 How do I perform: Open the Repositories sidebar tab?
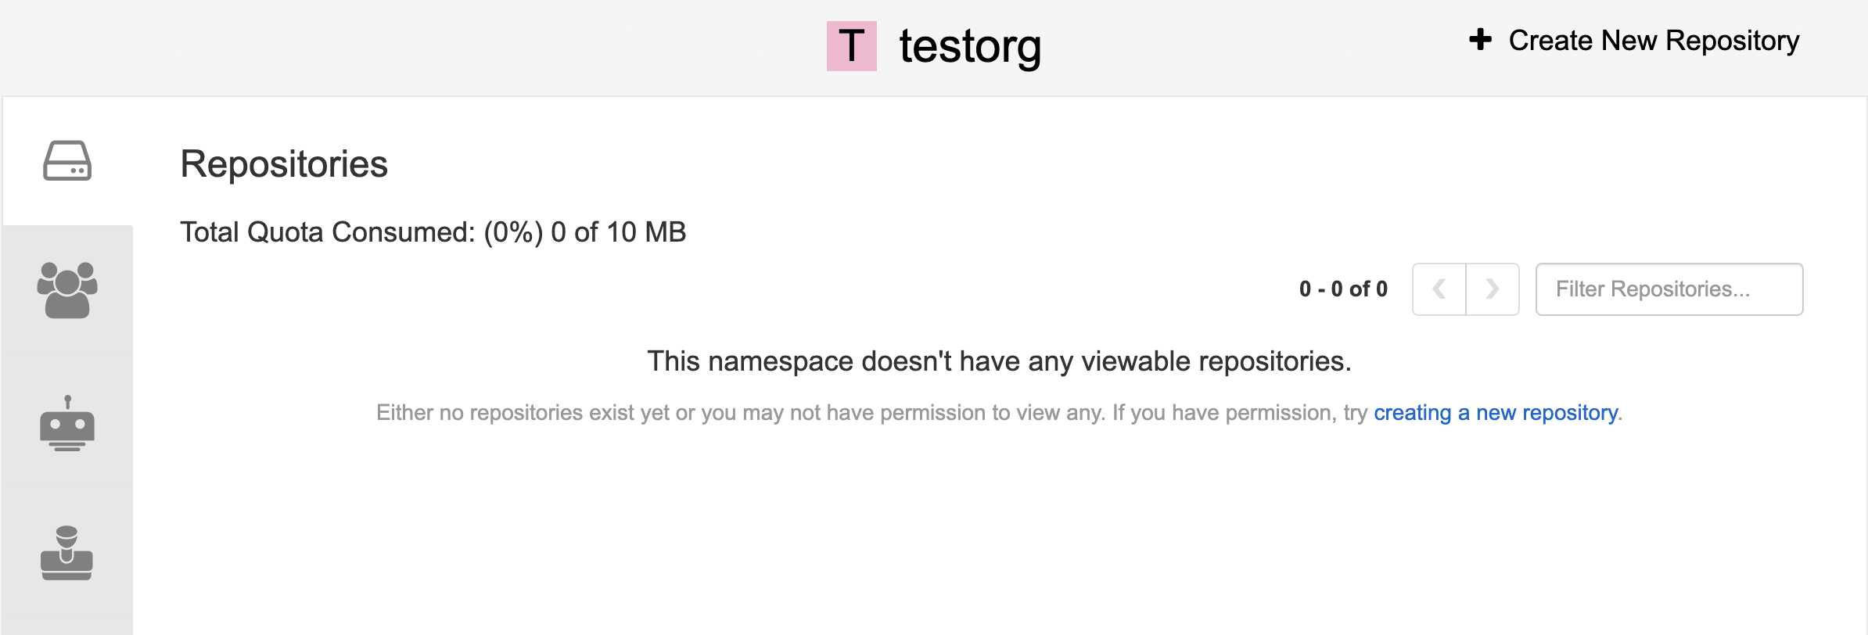tap(67, 161)
